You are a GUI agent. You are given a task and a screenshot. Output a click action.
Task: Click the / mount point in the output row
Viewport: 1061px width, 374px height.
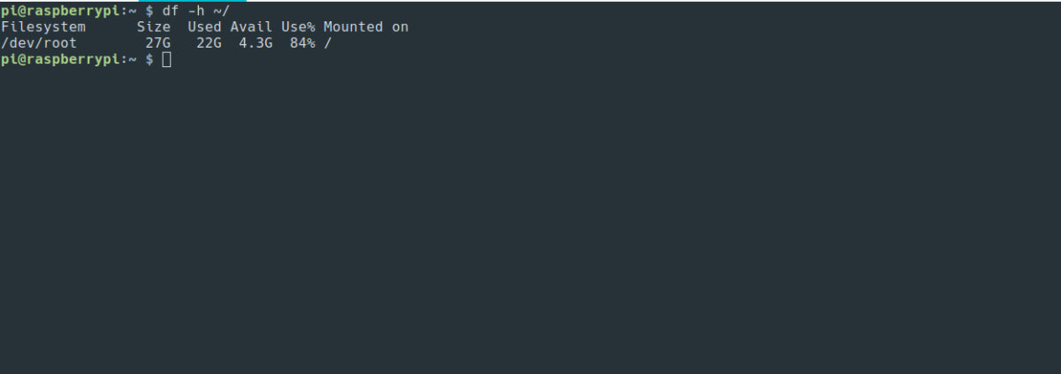pyautogui.click(x=328, y=42)
